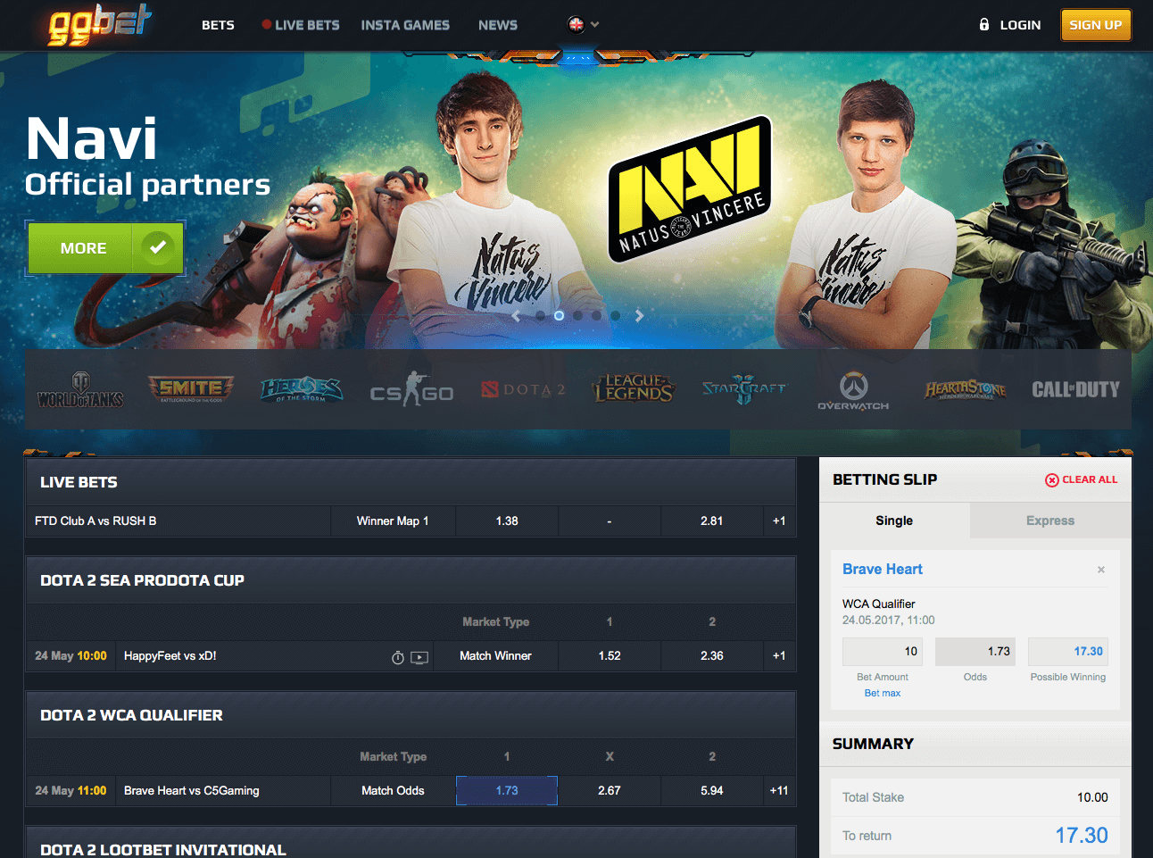This screenshot has width=1153, height=858.
Task: Click the Clear All circle-x icon
Action: pos(1052,480)
